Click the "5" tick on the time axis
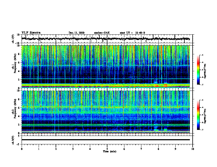Screen dimensions: 217x167 coord(107,149)
